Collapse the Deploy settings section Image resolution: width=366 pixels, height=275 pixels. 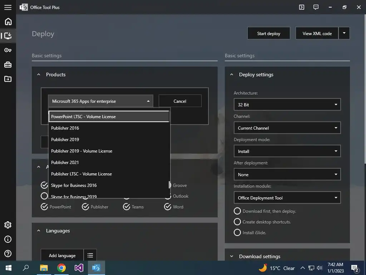(x=232, y=74)
